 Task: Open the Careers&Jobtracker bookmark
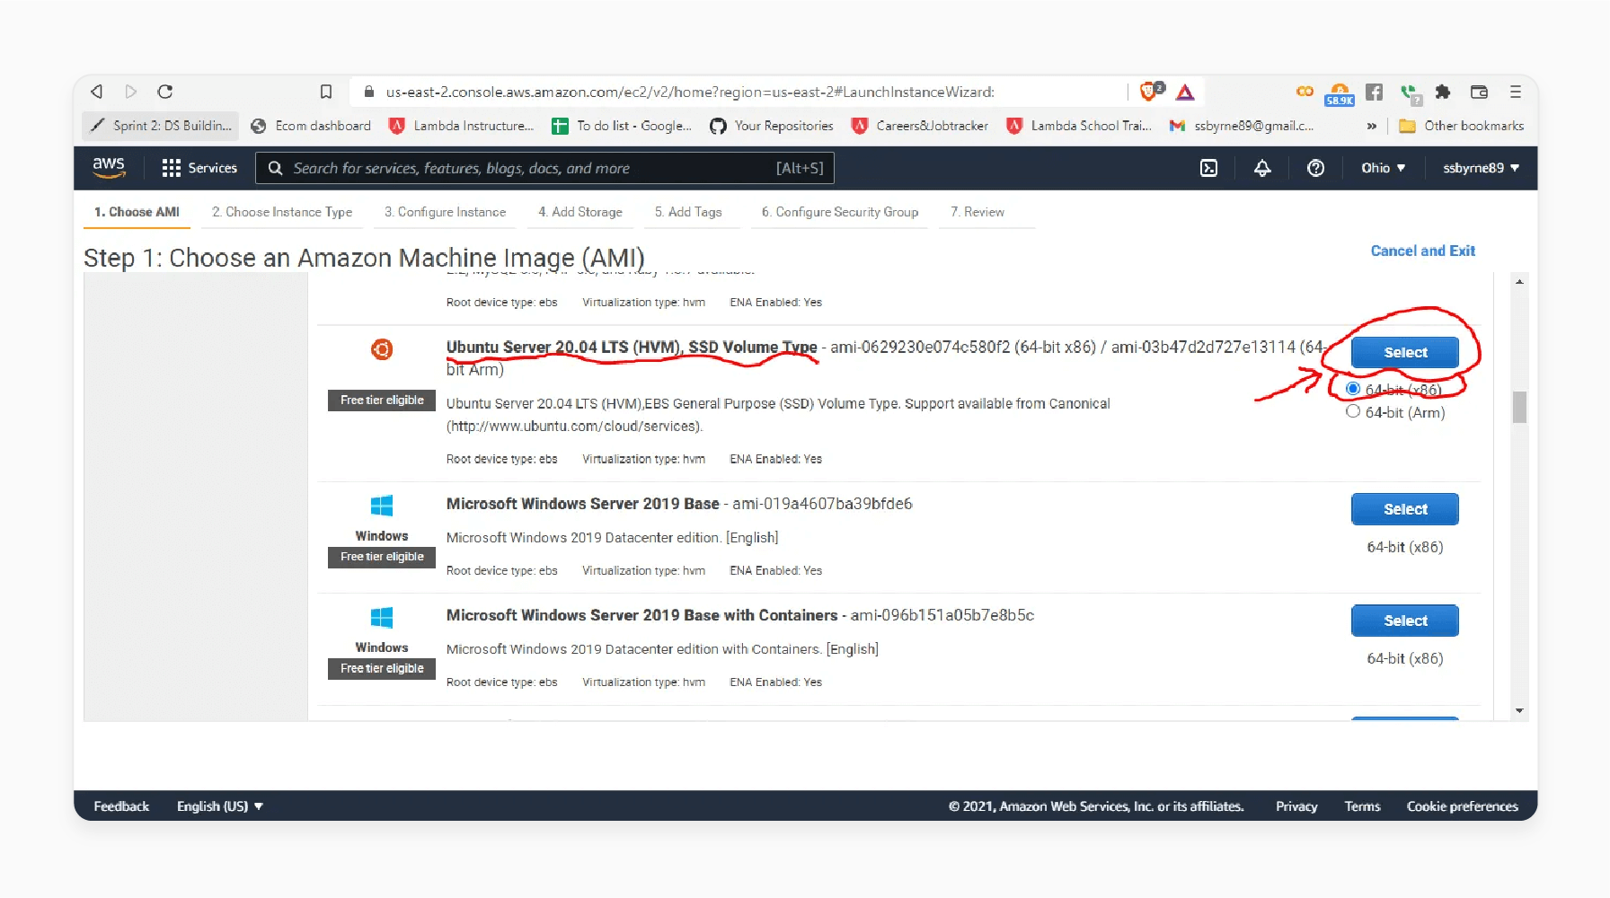pyautogui.click(x=920, y=126)
